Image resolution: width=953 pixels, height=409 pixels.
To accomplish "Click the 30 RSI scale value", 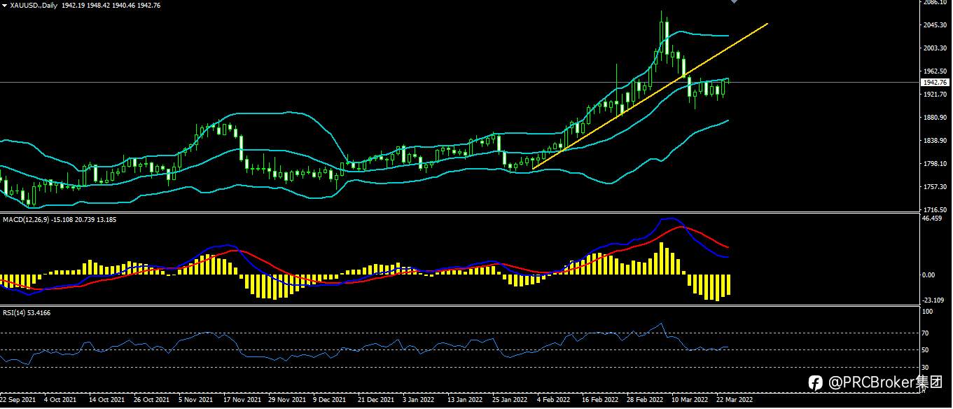I will coord(926,367).
